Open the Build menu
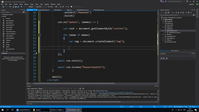The image size is (199, 112). (x=21, y=4)
